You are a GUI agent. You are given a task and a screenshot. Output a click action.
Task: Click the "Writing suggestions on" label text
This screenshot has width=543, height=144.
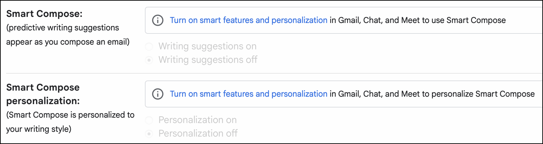pos(208,46)
